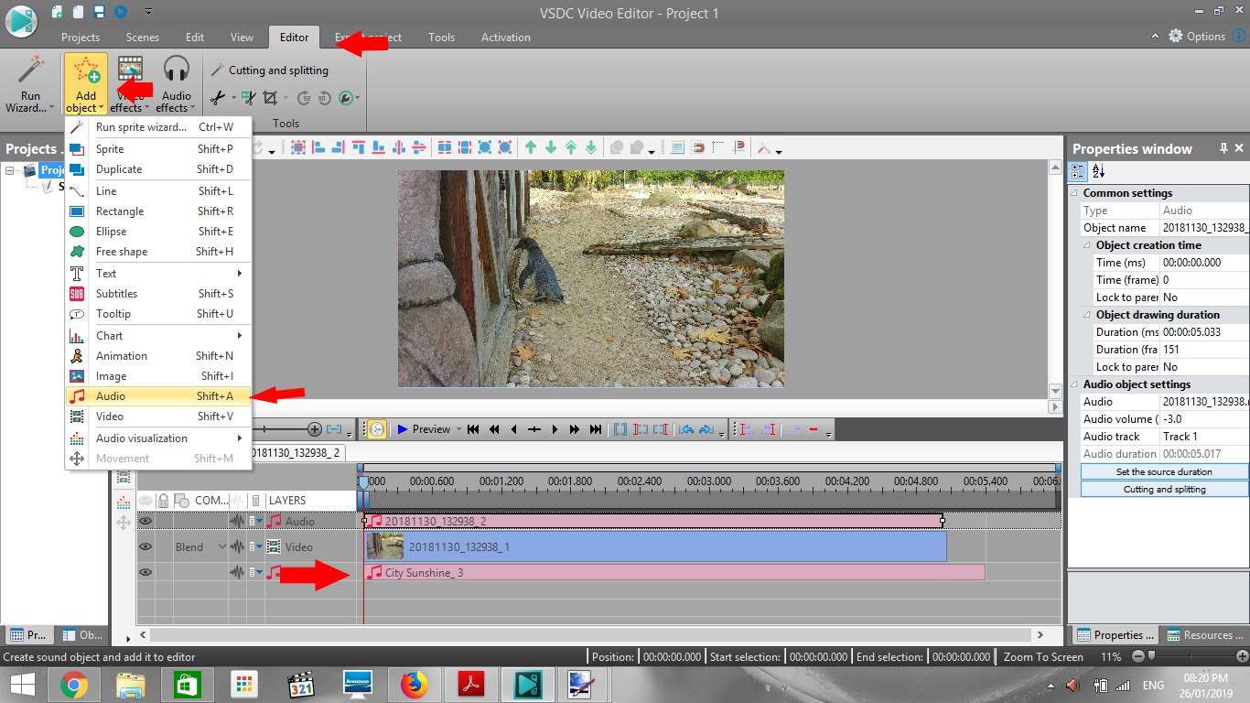Open the Run Wizard tool
1250x703 pixels.
[x=30, y=84]
